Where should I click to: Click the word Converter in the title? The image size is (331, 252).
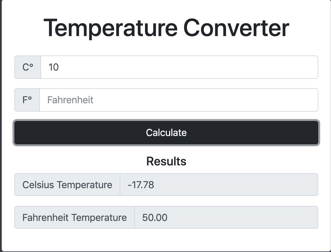(236, 28)
